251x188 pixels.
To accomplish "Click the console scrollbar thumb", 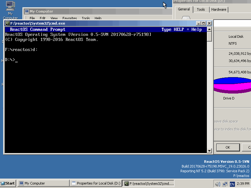I will point(209,37).
